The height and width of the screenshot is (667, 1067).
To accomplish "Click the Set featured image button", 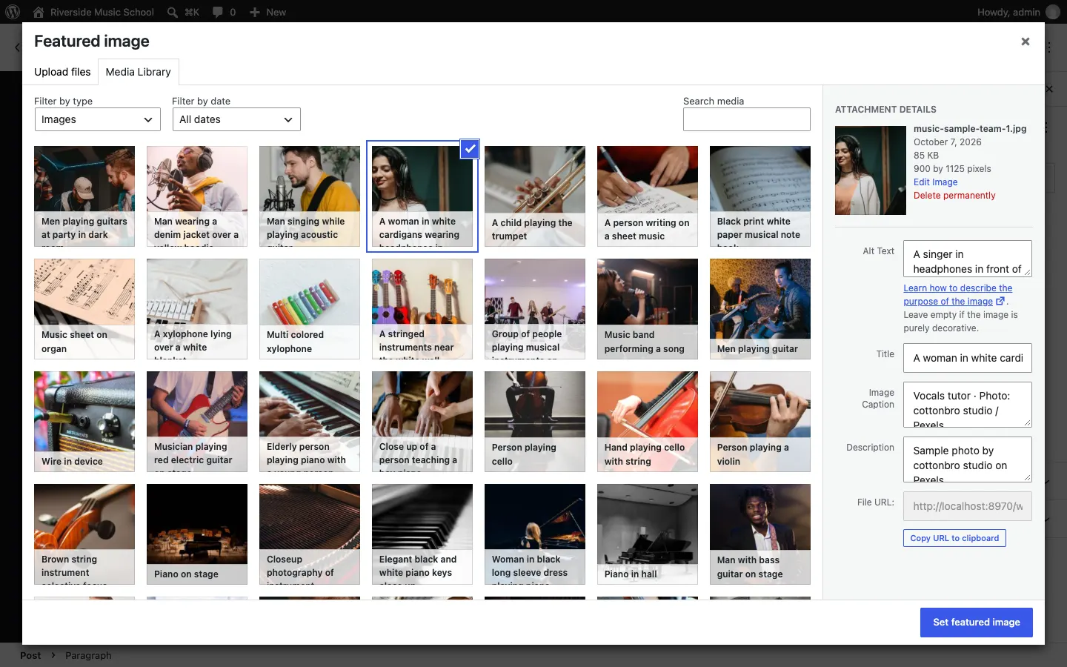I will point(977,623).
